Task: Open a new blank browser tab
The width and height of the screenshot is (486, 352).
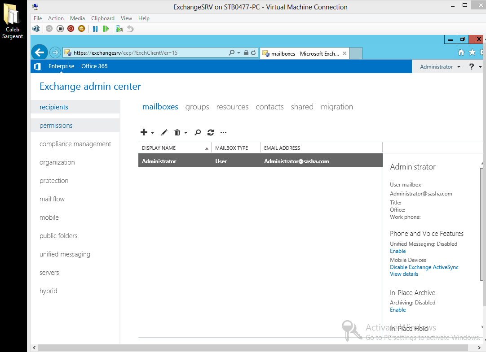Action: 356,53
